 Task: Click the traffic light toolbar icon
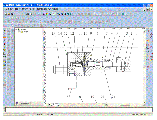coord(47,14)
